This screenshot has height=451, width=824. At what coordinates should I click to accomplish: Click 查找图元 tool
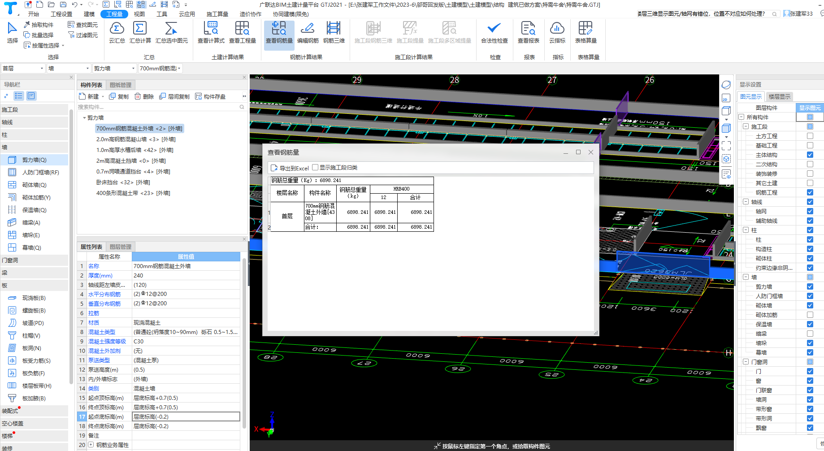click(x=83, y=25)
